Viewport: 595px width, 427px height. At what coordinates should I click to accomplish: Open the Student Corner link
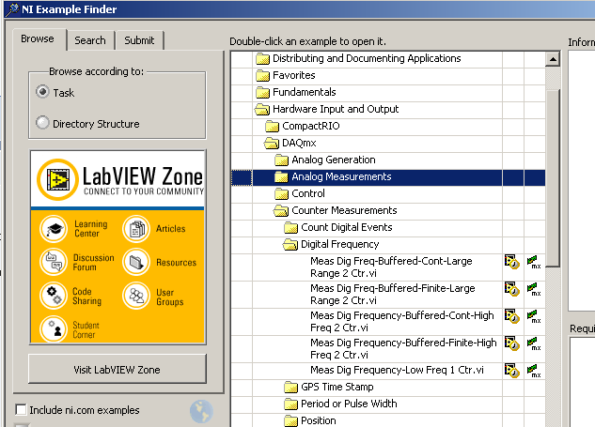[86, 330]
